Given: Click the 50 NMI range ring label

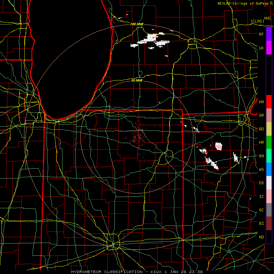Looking at the screenshot, I should 137,80.
